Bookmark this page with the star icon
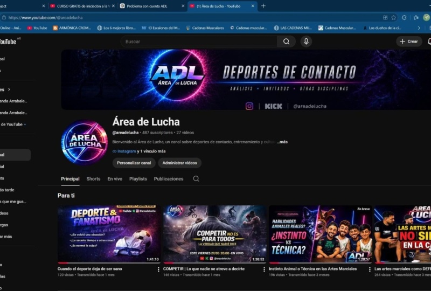Viewport: 431px width, 291px height. tap(394, 18)
